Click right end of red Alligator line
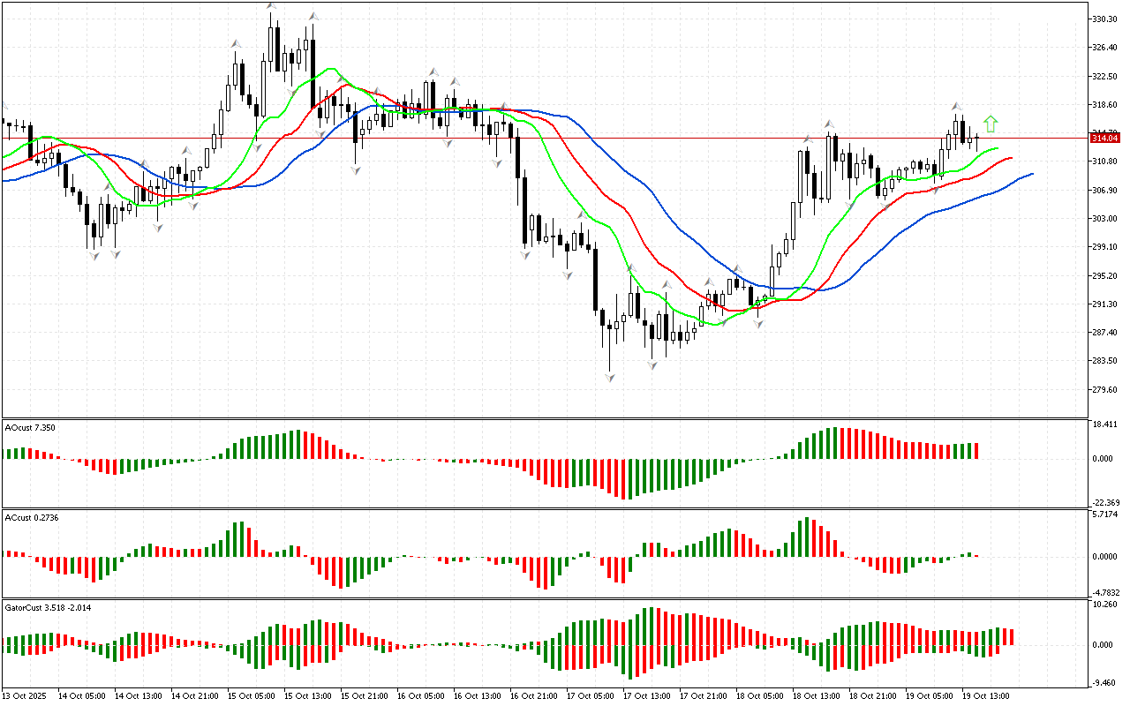1130x706 pixels. pos(1012,158)
